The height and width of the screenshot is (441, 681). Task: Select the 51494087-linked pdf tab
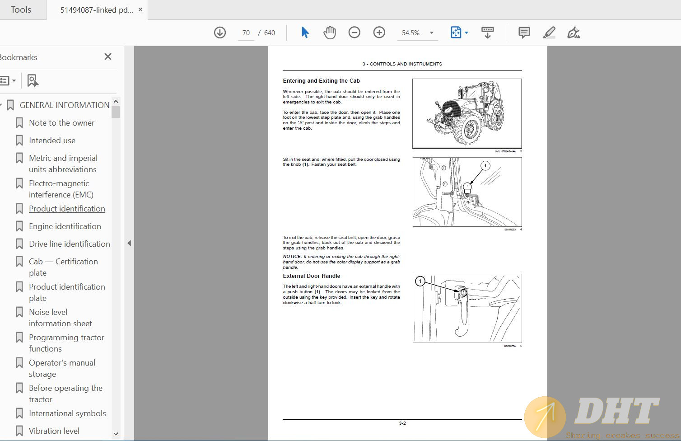(x=97, y=9)
